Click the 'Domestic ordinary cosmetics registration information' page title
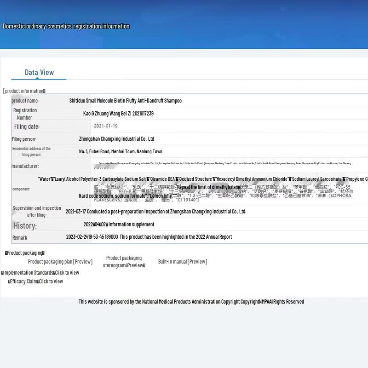The width and height of the screenshot is (368, 368). pyautogui.click(x=66, y=26)
